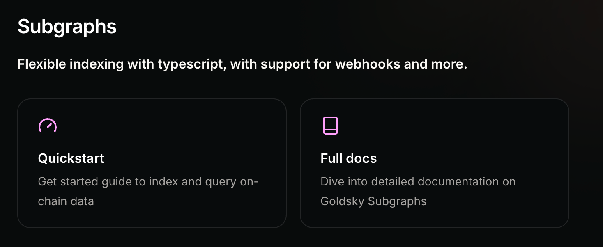Click the Full docs title text
This screenshot has width=603, height=247.
pos(349,158)
